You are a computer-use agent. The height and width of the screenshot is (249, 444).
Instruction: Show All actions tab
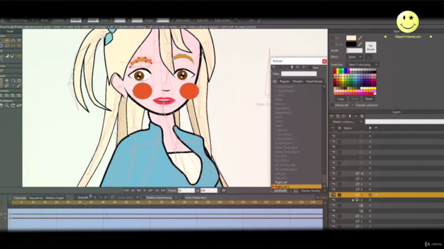pyautogui.click(x=275, y=82)
